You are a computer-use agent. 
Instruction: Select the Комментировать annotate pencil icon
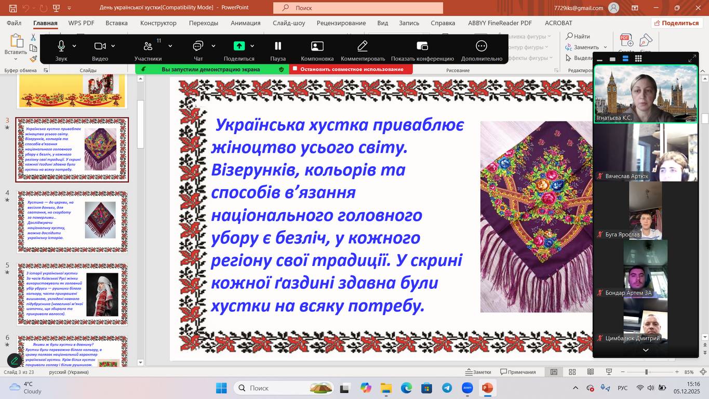coord(363,46)
